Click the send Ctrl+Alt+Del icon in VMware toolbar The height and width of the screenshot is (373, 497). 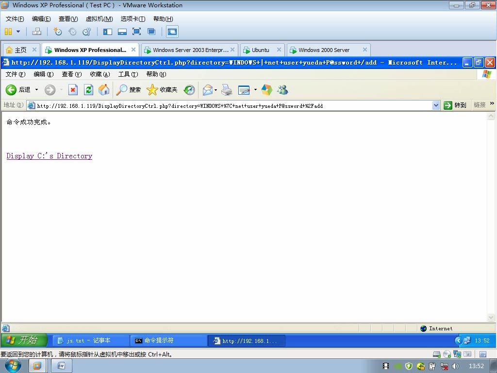point(37,32)
